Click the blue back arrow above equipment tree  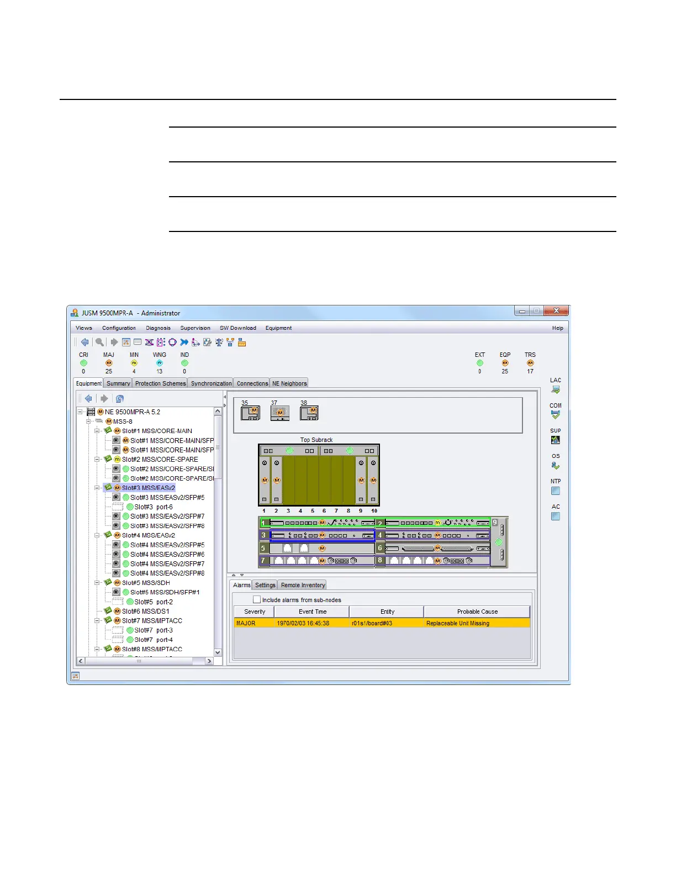click(x=88, y=398)
